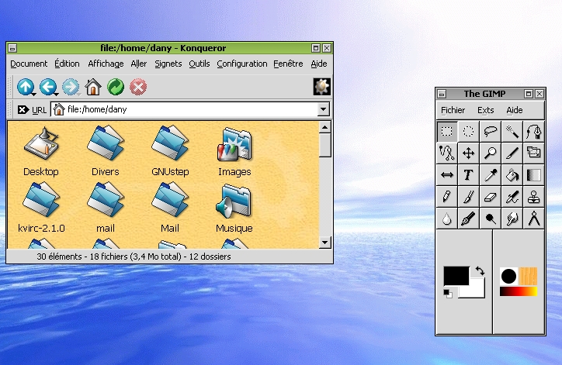Choose the Ink pen tool in GIMP
This screenshot has width=562, height=365.
coord(468,219)
